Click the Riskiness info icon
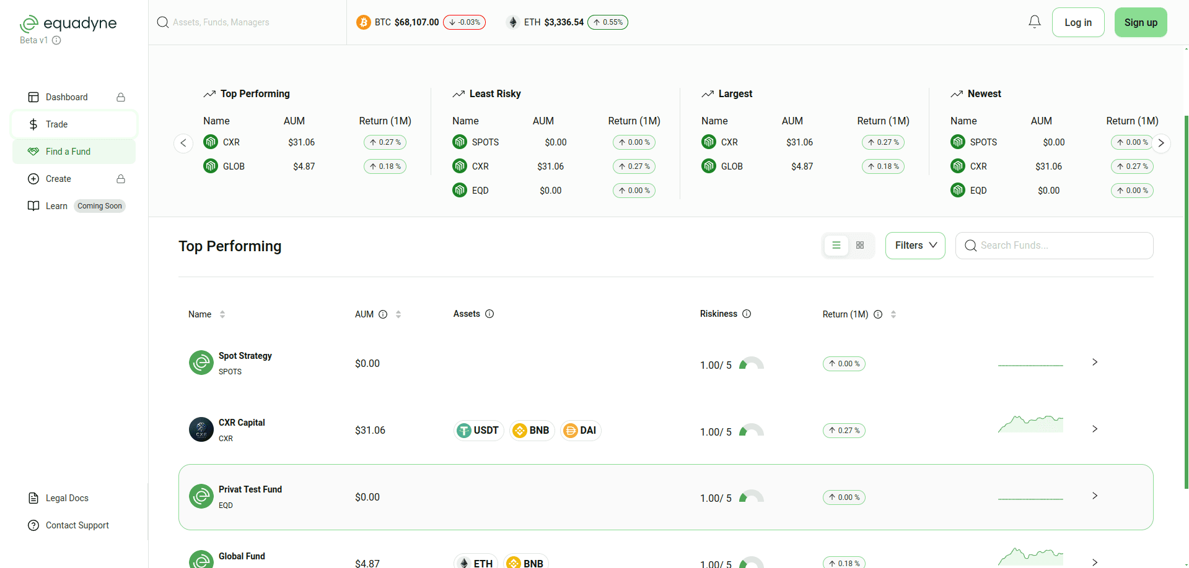This screenshot has width=1189, height=568. click(x=747, y=314)
